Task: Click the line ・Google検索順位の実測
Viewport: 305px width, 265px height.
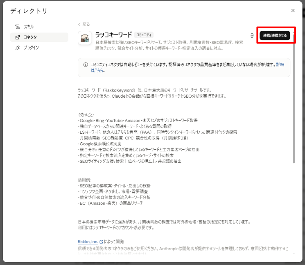Action: click(x=99, y=144)
